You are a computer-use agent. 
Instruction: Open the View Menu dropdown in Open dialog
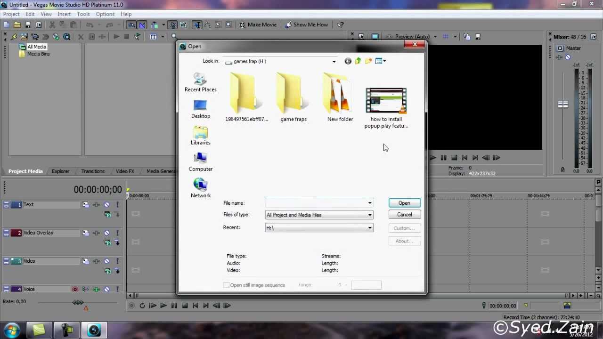tap(381, 61)
